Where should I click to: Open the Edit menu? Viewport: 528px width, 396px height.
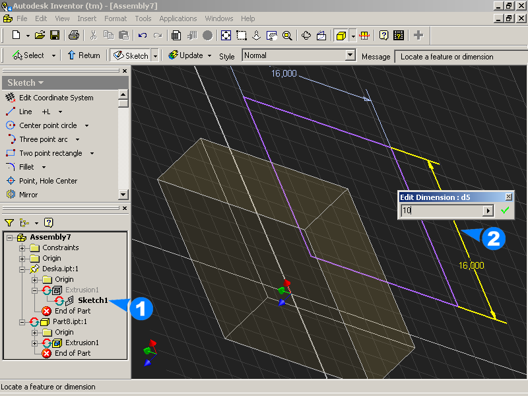[x=41, y=18]
